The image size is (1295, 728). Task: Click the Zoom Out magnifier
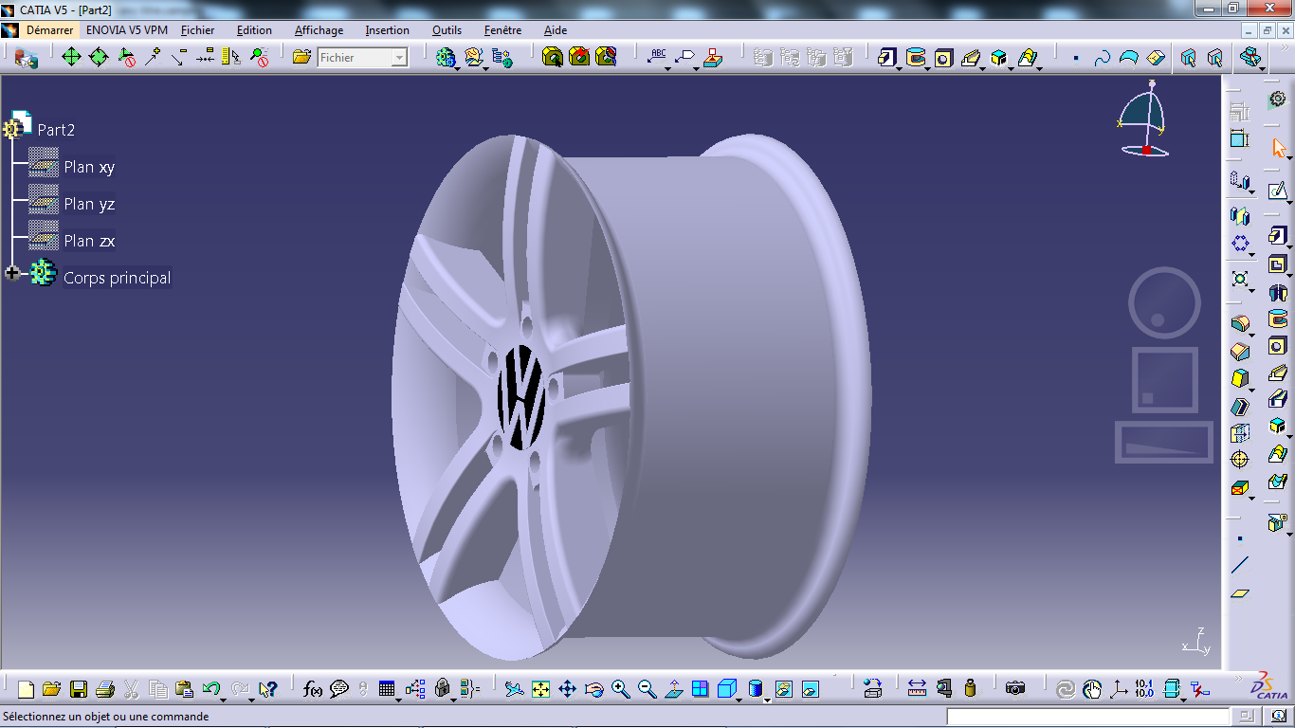coord(647,689)
